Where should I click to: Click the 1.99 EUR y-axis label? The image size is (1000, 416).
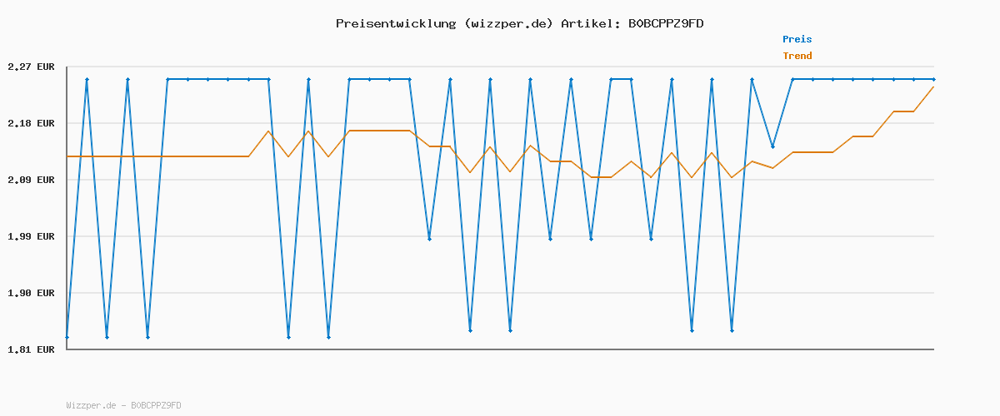pyautogui.click(x=31, y=236)
